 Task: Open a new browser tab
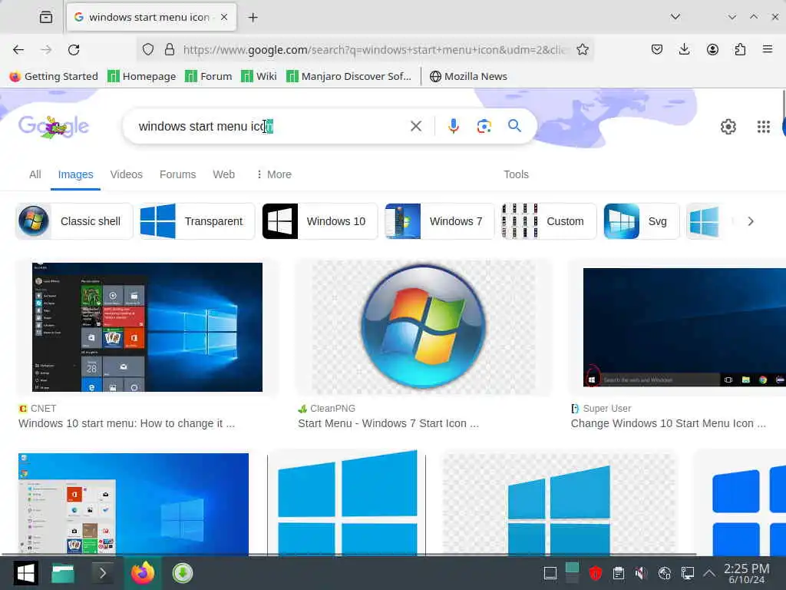[x=253, y=18]
